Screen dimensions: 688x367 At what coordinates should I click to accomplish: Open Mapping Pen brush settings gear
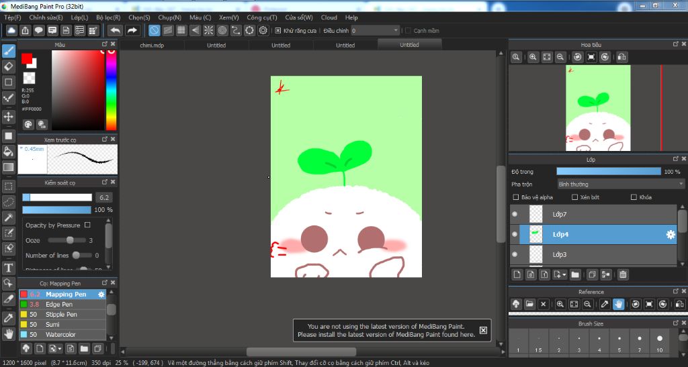click(x=101, y=295)
